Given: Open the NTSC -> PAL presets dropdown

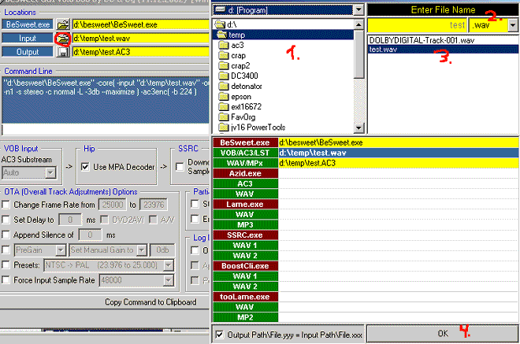Looking at the screenshot, I should (x=169, y=265).
